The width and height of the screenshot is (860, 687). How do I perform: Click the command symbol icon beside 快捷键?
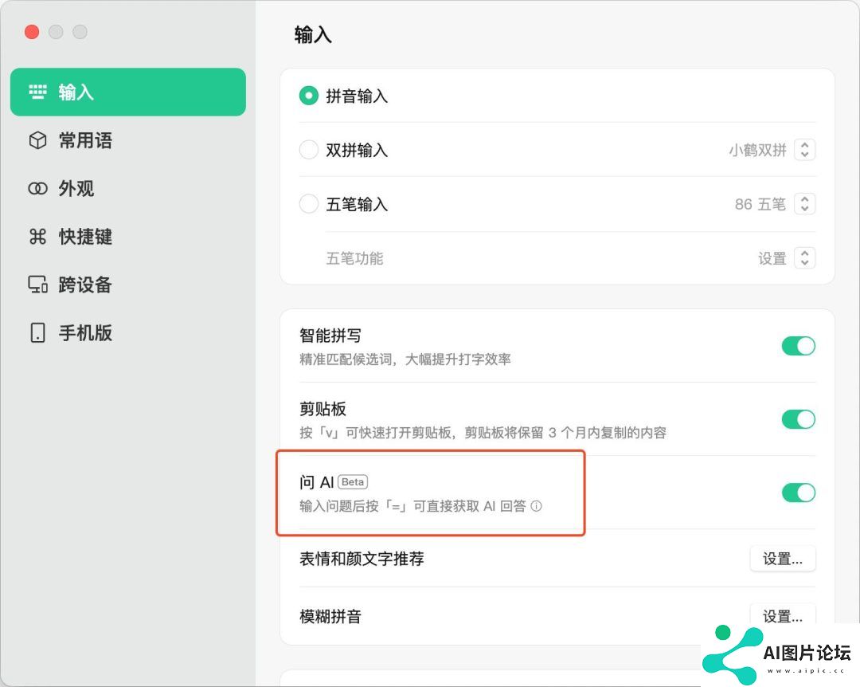[x=38, y=237]
